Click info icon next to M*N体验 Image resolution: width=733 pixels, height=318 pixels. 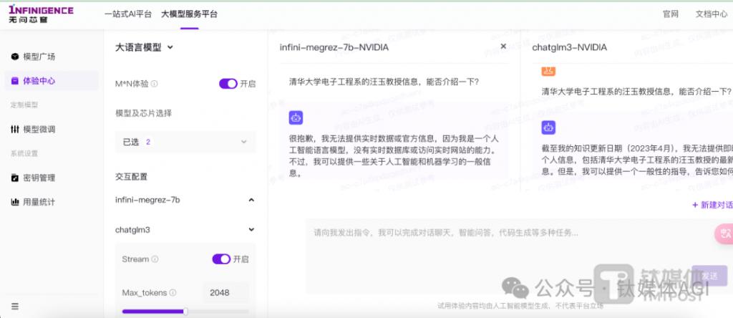pyautogui.click(x=155, y=84)
